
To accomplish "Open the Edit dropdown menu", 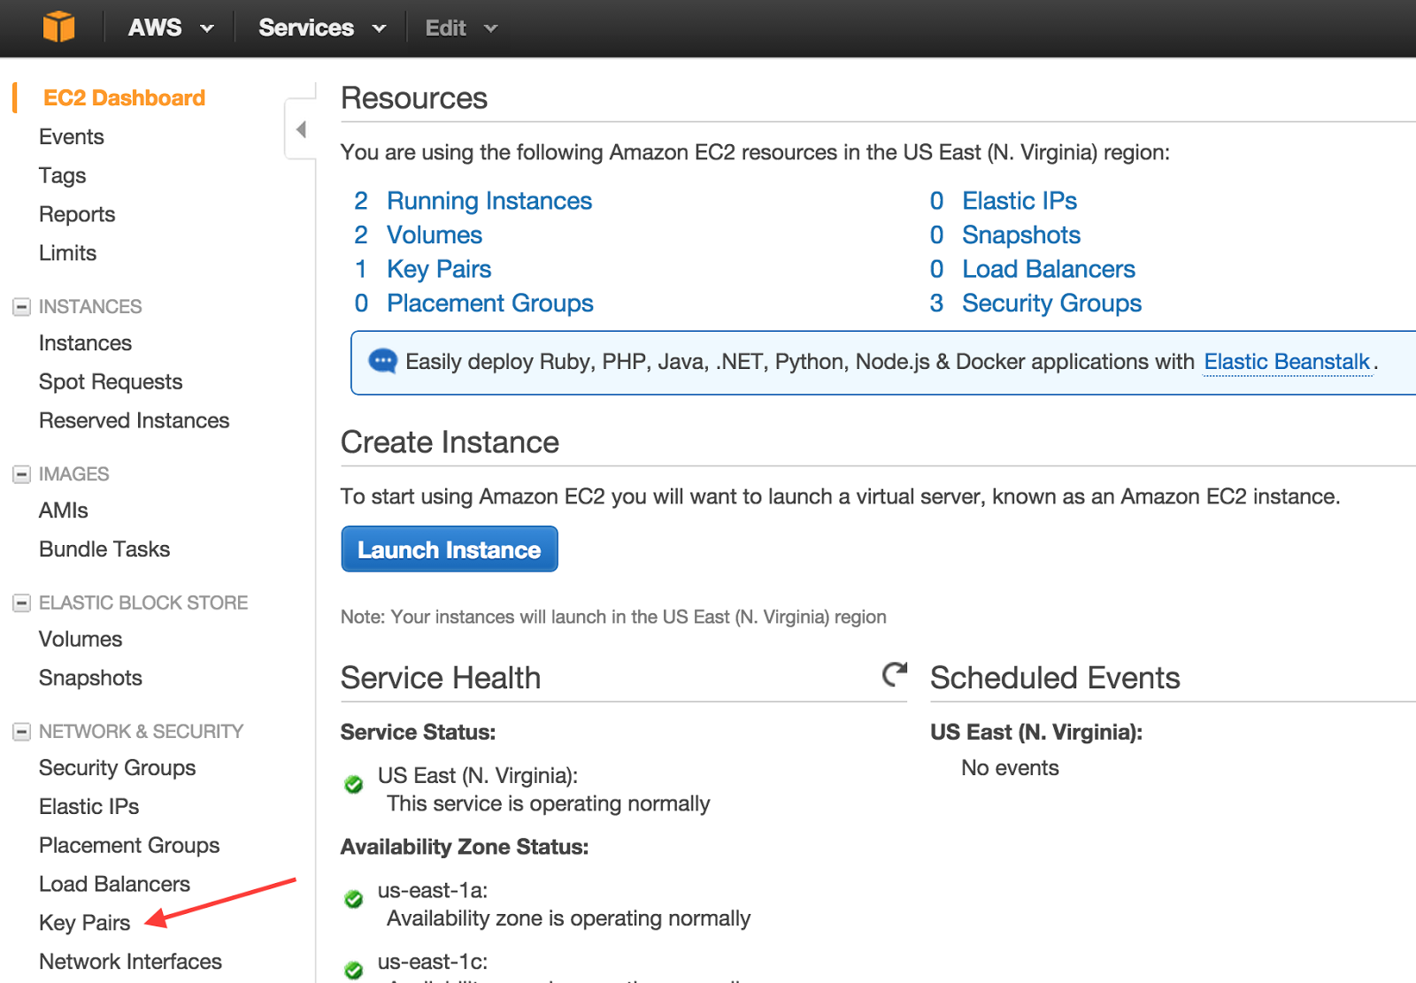I will click(x=461, y=28).
